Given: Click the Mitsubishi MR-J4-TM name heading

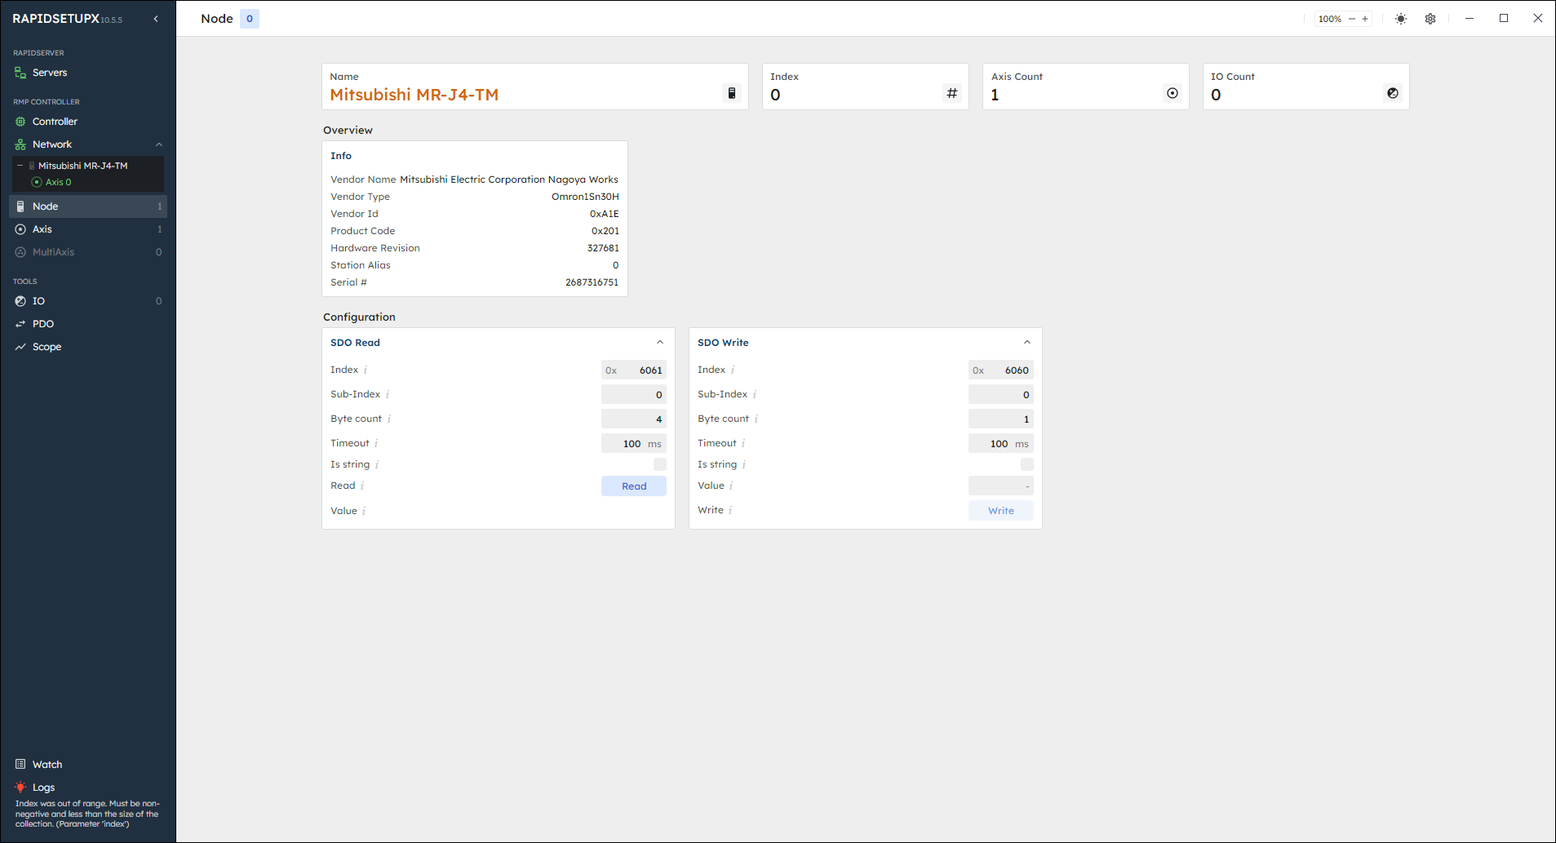Looking at the screenshot, I should pos(414,95).
